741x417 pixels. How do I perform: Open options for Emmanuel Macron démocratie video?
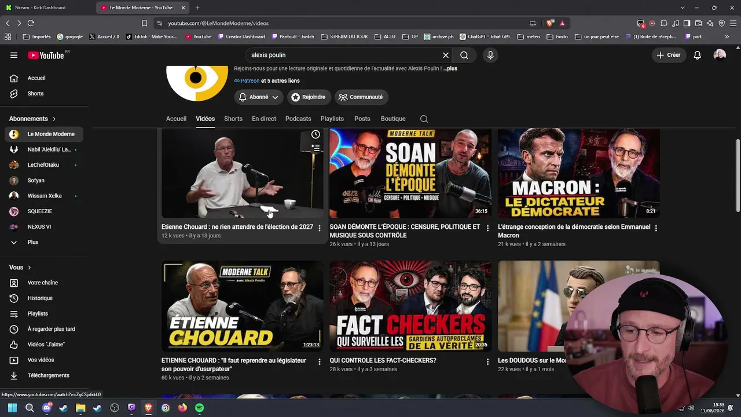point(656,228)
